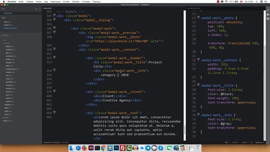Collapse the modal__dialog div on line 384
The height and width of the screenshot is (152, 270).
[x=54, y=19]
